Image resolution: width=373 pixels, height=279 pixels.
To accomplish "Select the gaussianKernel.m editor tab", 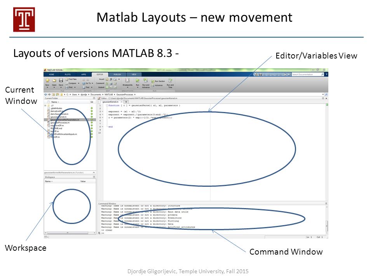I will click(110, 102).
